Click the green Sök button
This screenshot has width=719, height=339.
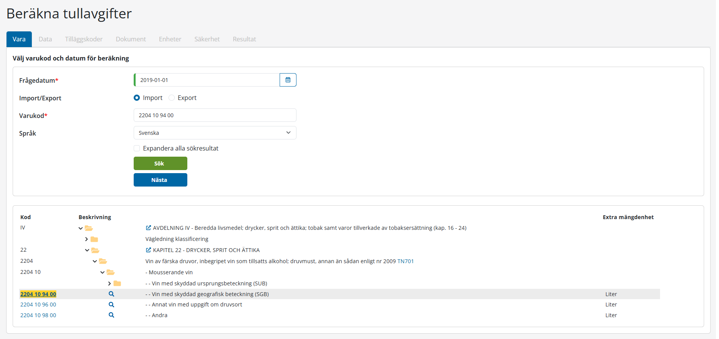[x=160, y=164]
